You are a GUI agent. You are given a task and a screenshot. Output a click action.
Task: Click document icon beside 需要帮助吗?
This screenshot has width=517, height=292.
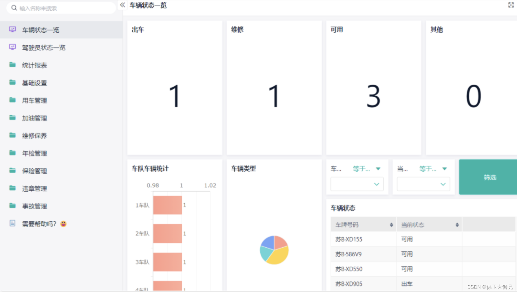[x=12, y=223]
